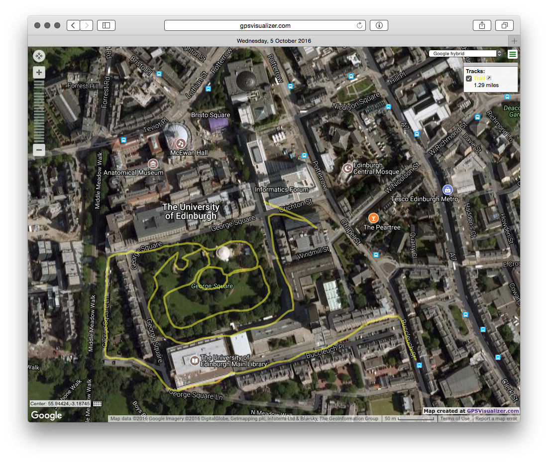
Task: Open the Terms of Use link
Action: [x=455, y=418]
